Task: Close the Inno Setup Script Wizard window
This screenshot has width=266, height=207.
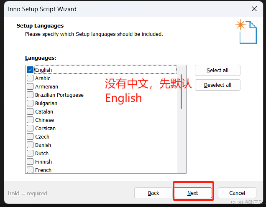Action: click(x=254, y=9)
